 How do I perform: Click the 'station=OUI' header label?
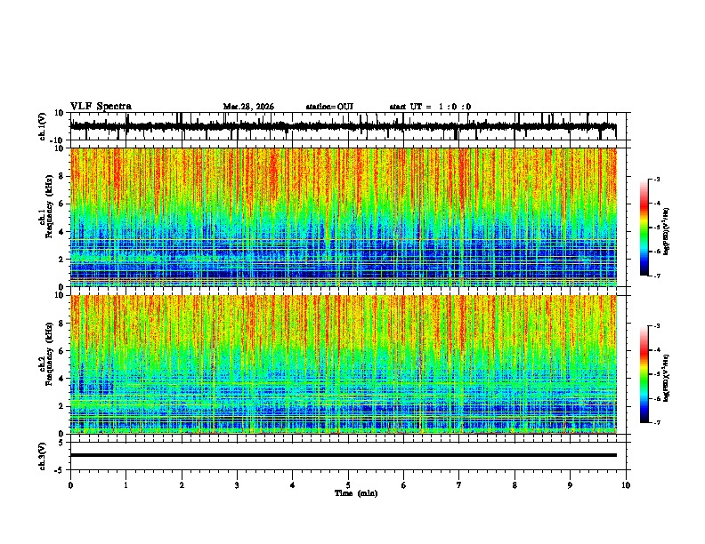(x=329, y=107)
